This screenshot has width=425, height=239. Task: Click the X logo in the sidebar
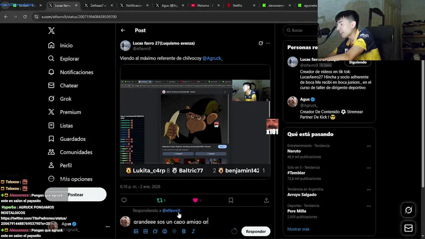(x=51, y=31)
